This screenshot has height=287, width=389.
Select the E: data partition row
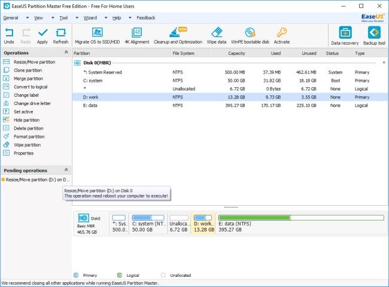(x=230, y=106)
